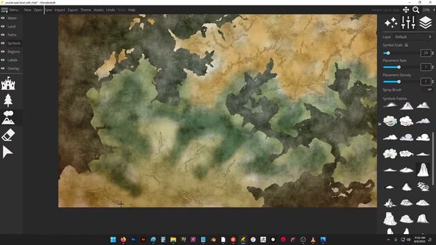Click the taskbar clock and date
The height and width of the screenshot is (245, 436).
tap(420, 240)
